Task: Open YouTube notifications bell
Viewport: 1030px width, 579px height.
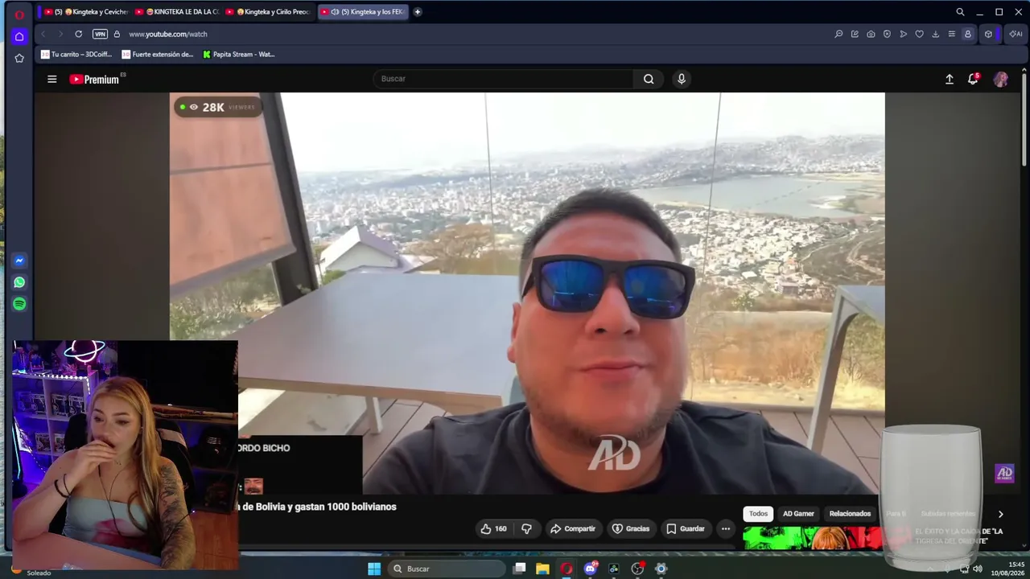Action: pos(973,79)
